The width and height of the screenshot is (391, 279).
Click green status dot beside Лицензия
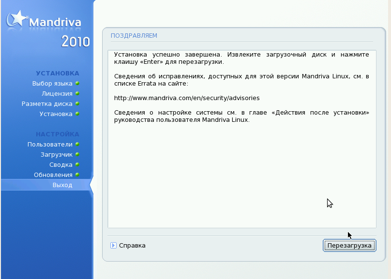[77, 93]
